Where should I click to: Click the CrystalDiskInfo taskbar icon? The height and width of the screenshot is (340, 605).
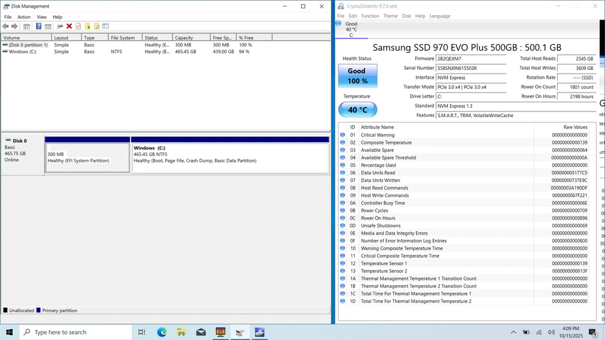pyautogui.click(x=260, y=332)
